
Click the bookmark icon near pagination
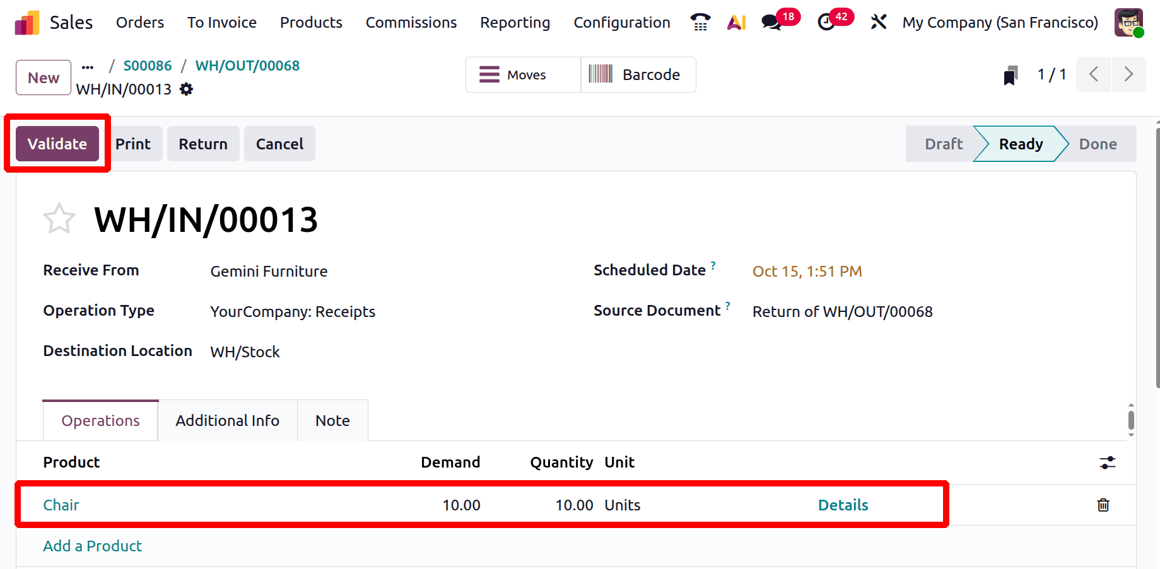[x=1011, y=74]
